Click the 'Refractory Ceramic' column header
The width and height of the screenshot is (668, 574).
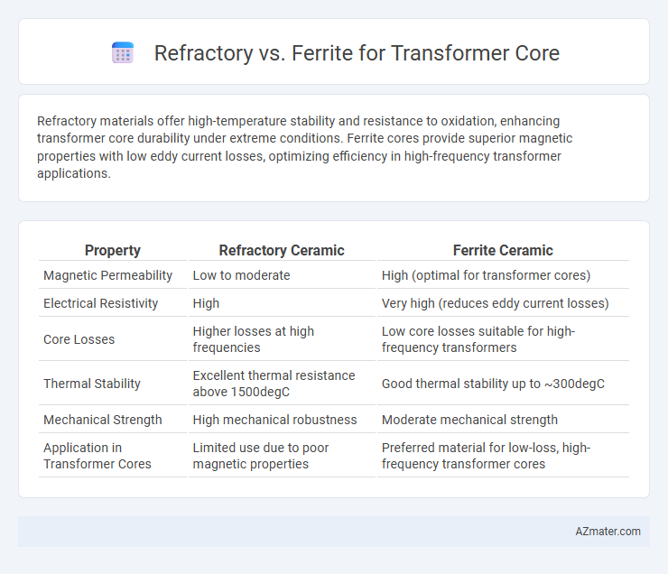tap(282, 250)
